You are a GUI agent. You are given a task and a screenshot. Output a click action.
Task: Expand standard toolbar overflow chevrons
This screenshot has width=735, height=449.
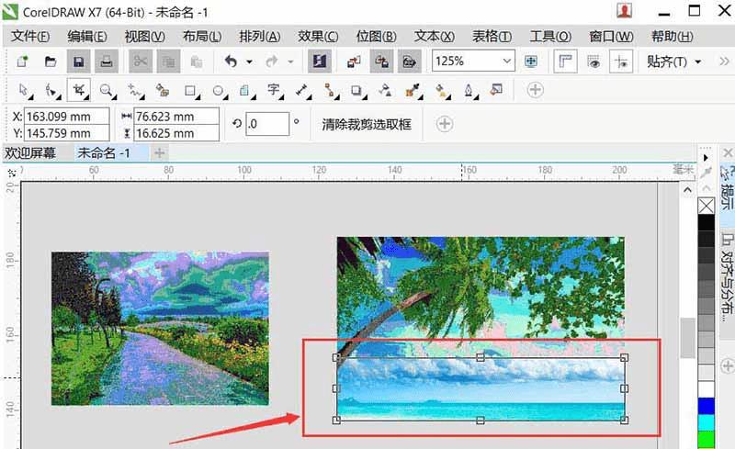coord(724,62)
